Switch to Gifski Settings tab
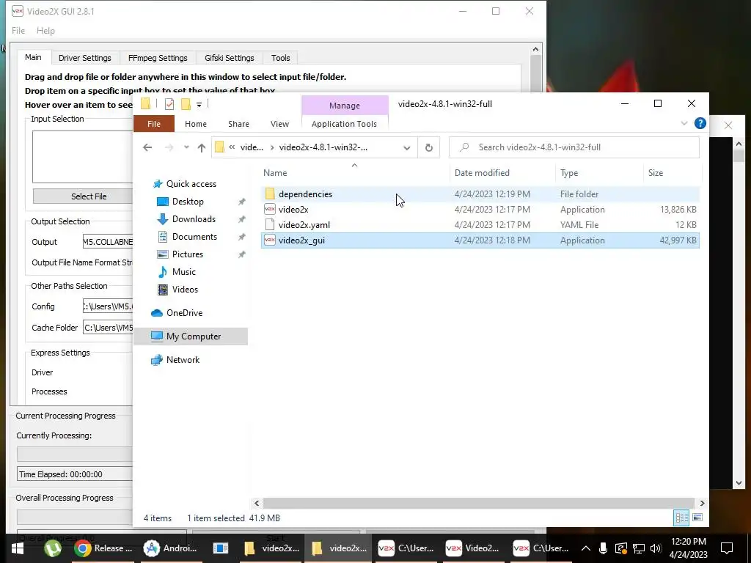Image resolution: width=751 pixels, height=563 pixels. coord(230,58)
